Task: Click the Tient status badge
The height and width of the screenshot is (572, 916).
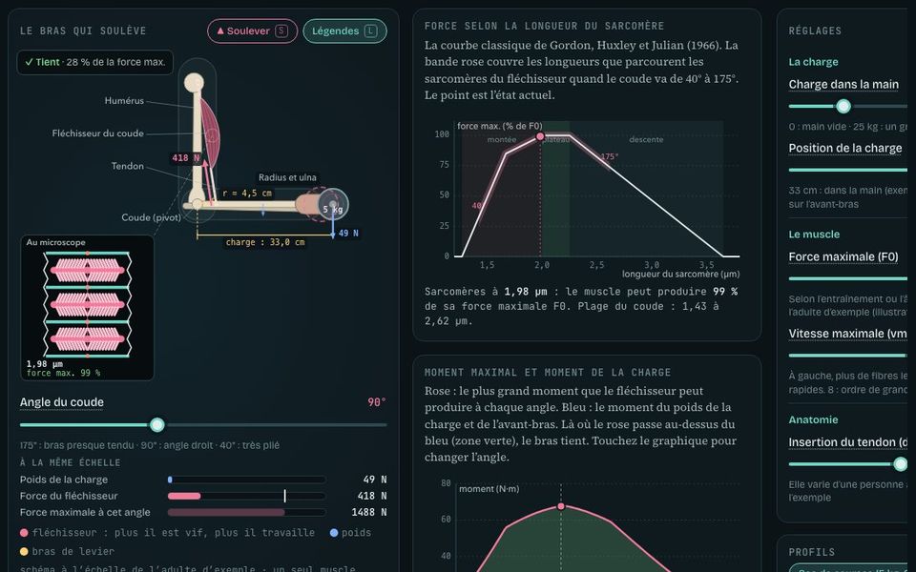Action: (95, 63)
